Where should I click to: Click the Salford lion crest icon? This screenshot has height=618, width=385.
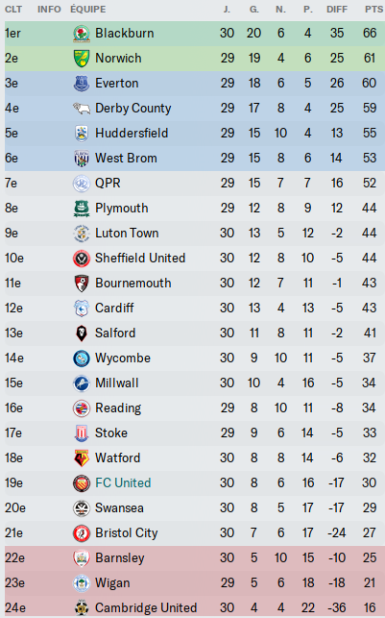click(82, 334)
